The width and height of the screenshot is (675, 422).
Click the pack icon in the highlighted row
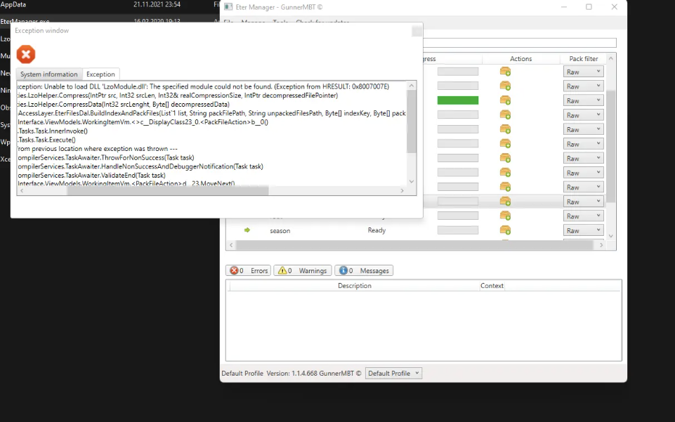pyautogui.click(x=505, y=202)
